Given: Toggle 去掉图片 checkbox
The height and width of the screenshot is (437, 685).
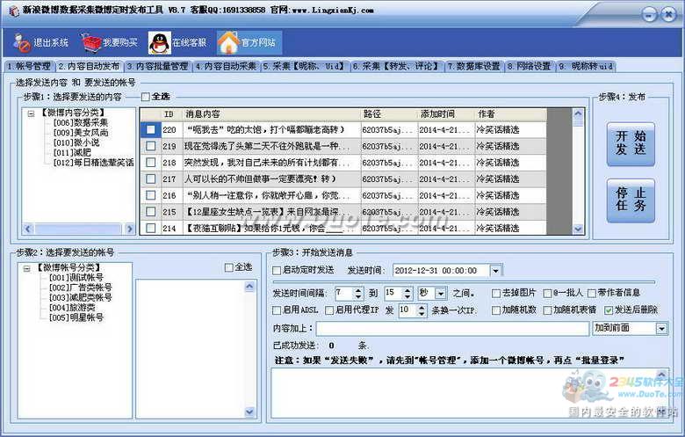Looking at the screenshot, I should click(496, 293).
